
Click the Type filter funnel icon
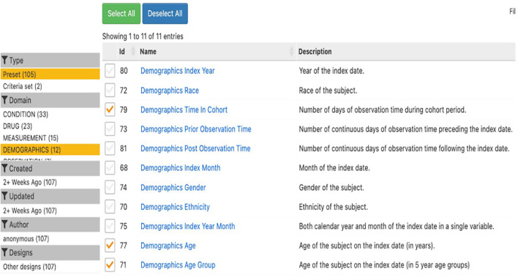[x=4, y=61]
